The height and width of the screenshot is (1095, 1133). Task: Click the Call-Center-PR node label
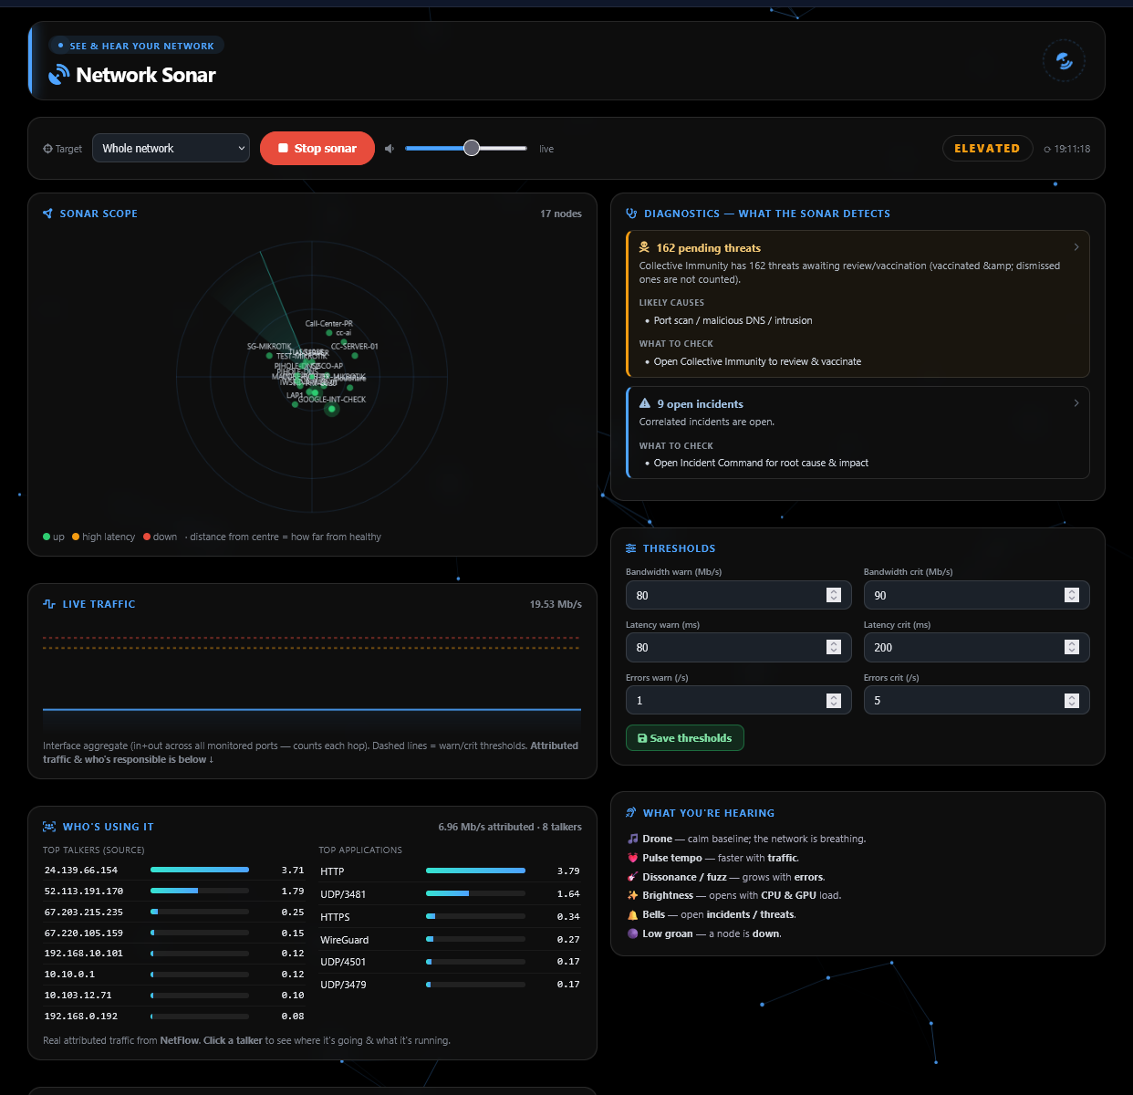328,323
